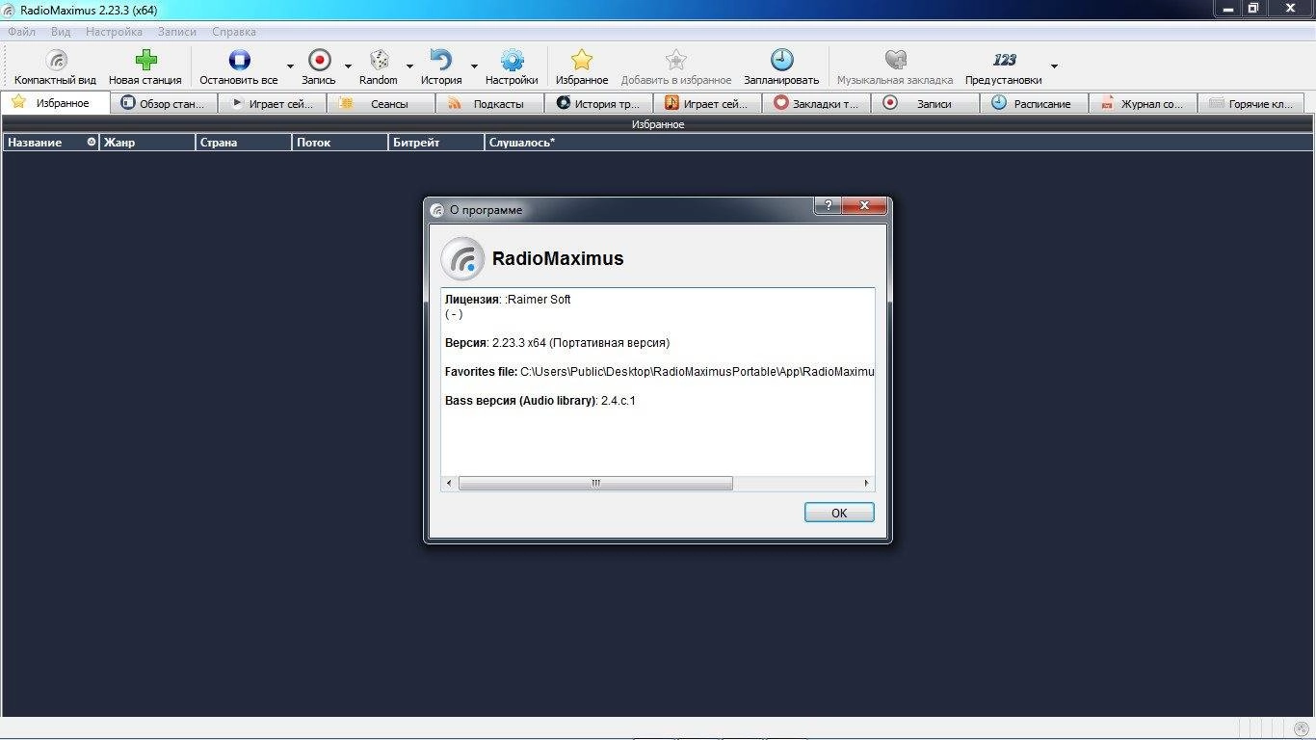Expand Остановить все dropdown arrow
Screen dimensions: 1316x740
pyautogui.click(x=290, y=66)
